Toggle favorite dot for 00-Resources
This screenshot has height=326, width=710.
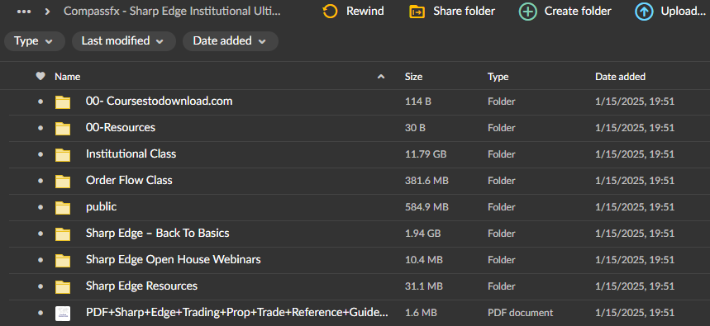pos(41,128)
